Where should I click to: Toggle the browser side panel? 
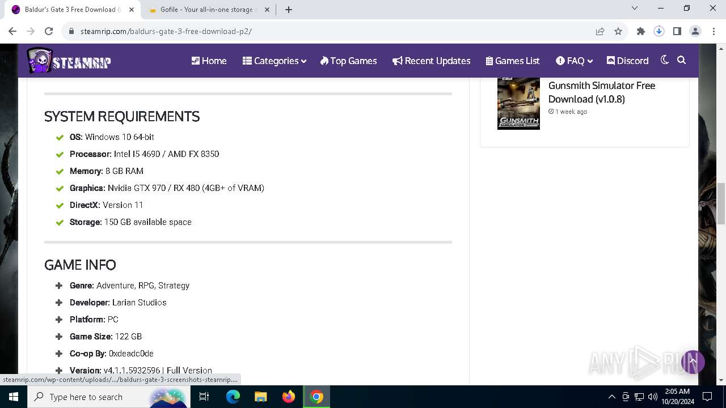point(677,31)
